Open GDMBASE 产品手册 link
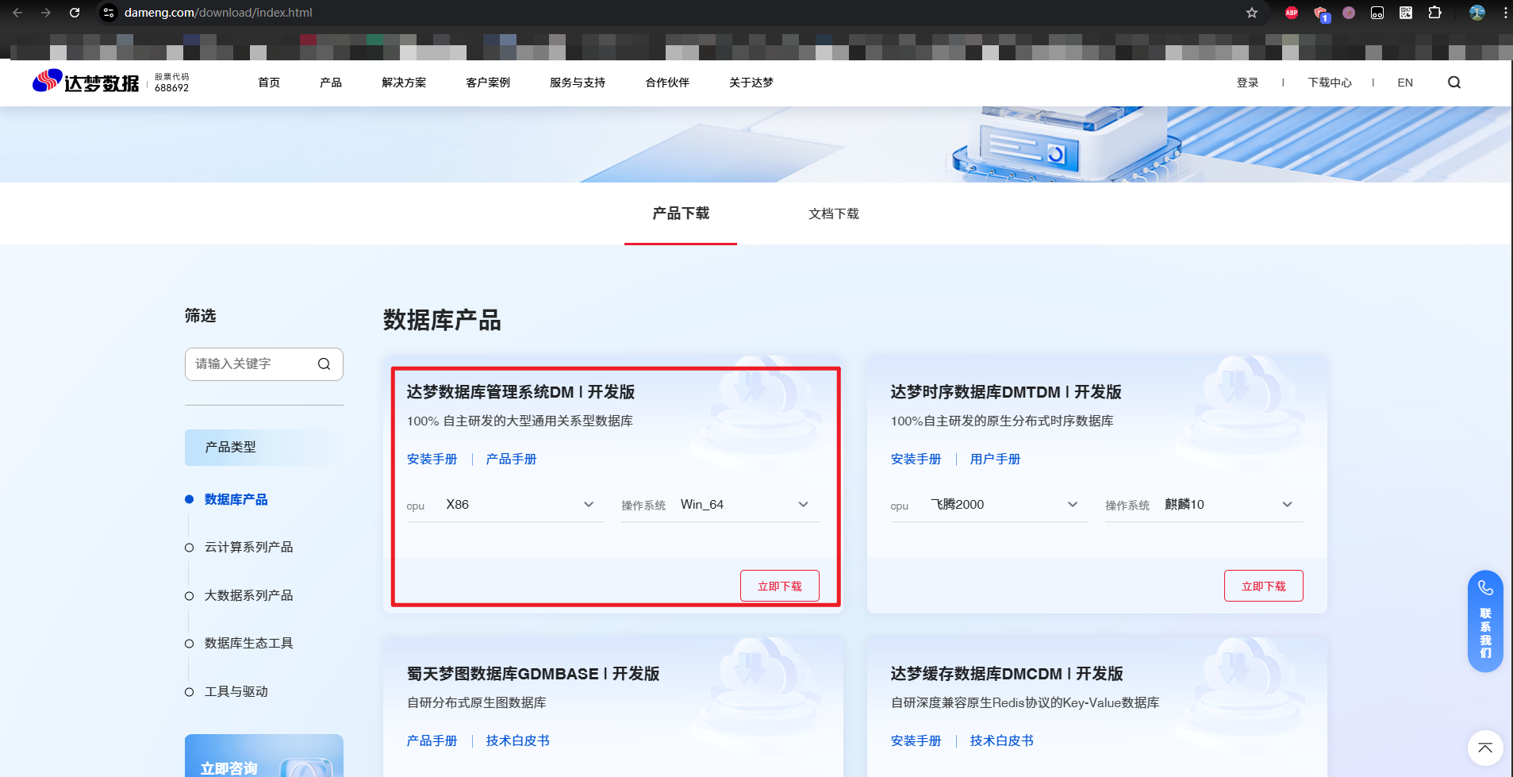Image resolution: width=1513 pixels, height=777 pixels. point(432,740)
